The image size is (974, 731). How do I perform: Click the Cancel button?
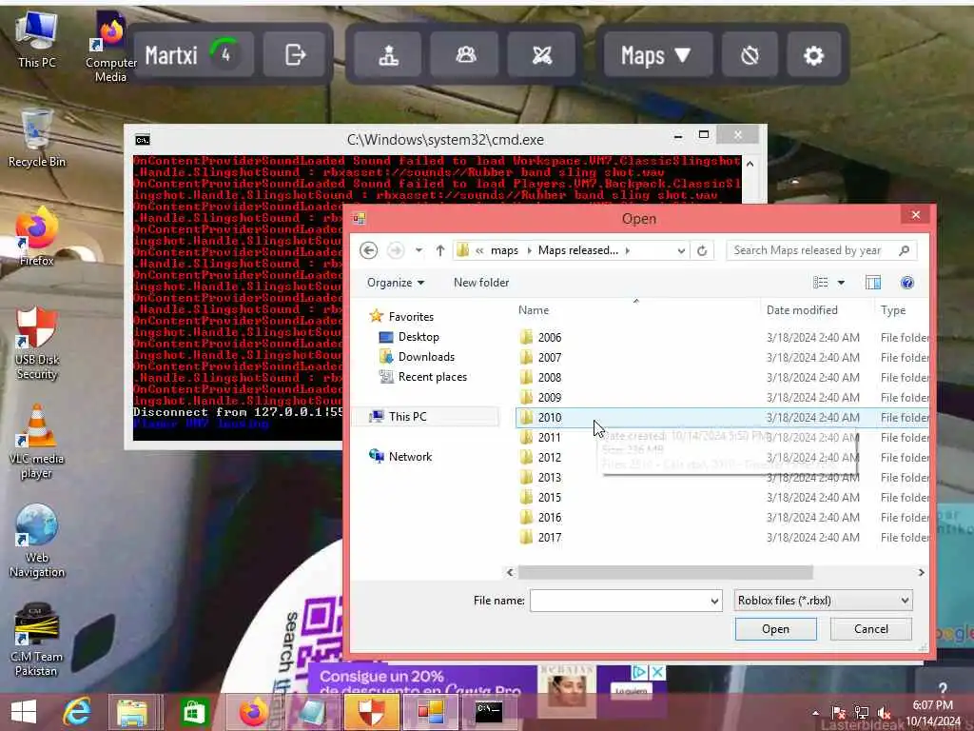[x=871, y=629]
